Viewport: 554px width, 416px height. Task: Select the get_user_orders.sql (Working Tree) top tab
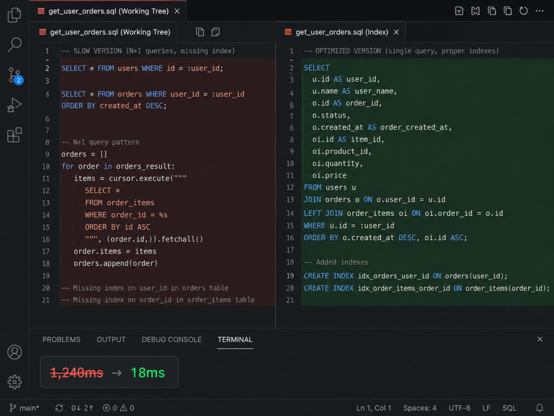109,11
